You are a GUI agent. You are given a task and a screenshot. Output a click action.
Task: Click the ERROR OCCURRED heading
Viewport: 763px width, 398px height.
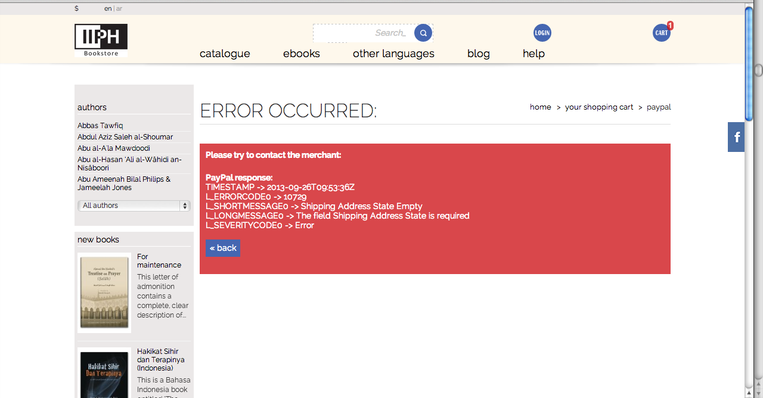click(289, 111)
